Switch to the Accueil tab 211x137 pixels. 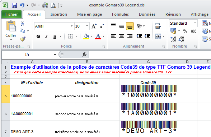point(34,14)
